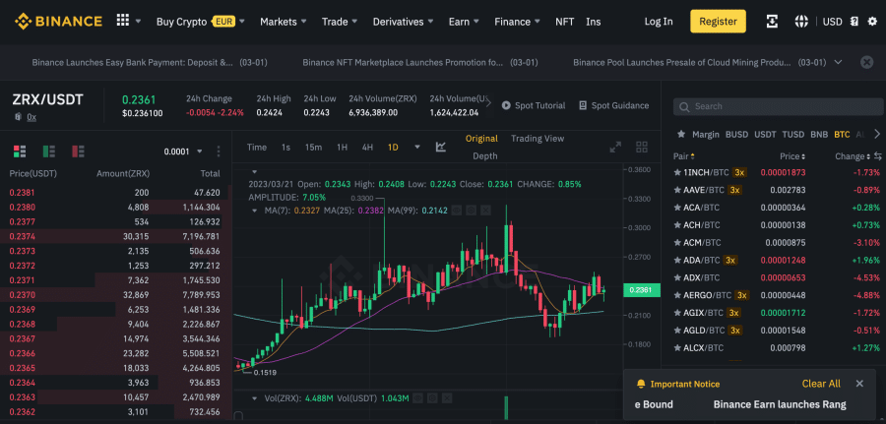Favorite the ACM/BTC pair star
The image size is (886, 424).
tap(677, 242)
